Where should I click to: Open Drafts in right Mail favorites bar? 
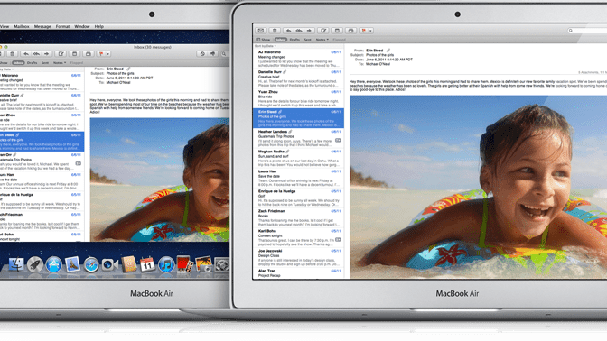pyautogui.click(x=294, y=40)
